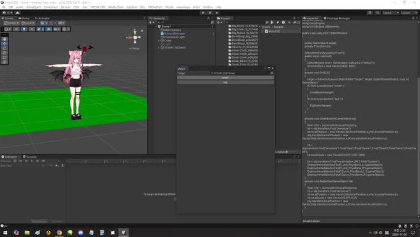This screenshot has width=420, height=237.
Task: Collapse the Scene root in Hierarchy
Action: pos(156,27)
